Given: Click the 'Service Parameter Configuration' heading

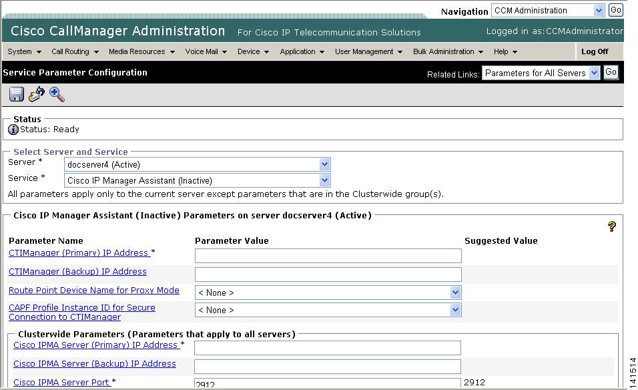Looking at the screenshot, I should coord(75,73).
